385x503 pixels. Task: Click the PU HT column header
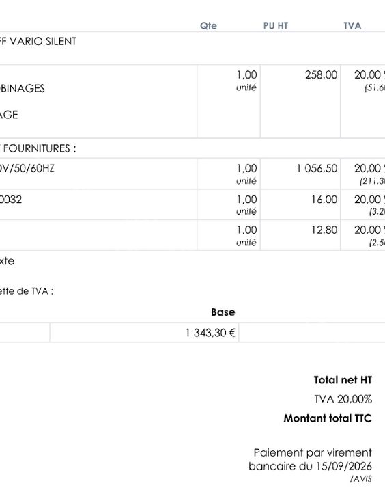point(276,26)
